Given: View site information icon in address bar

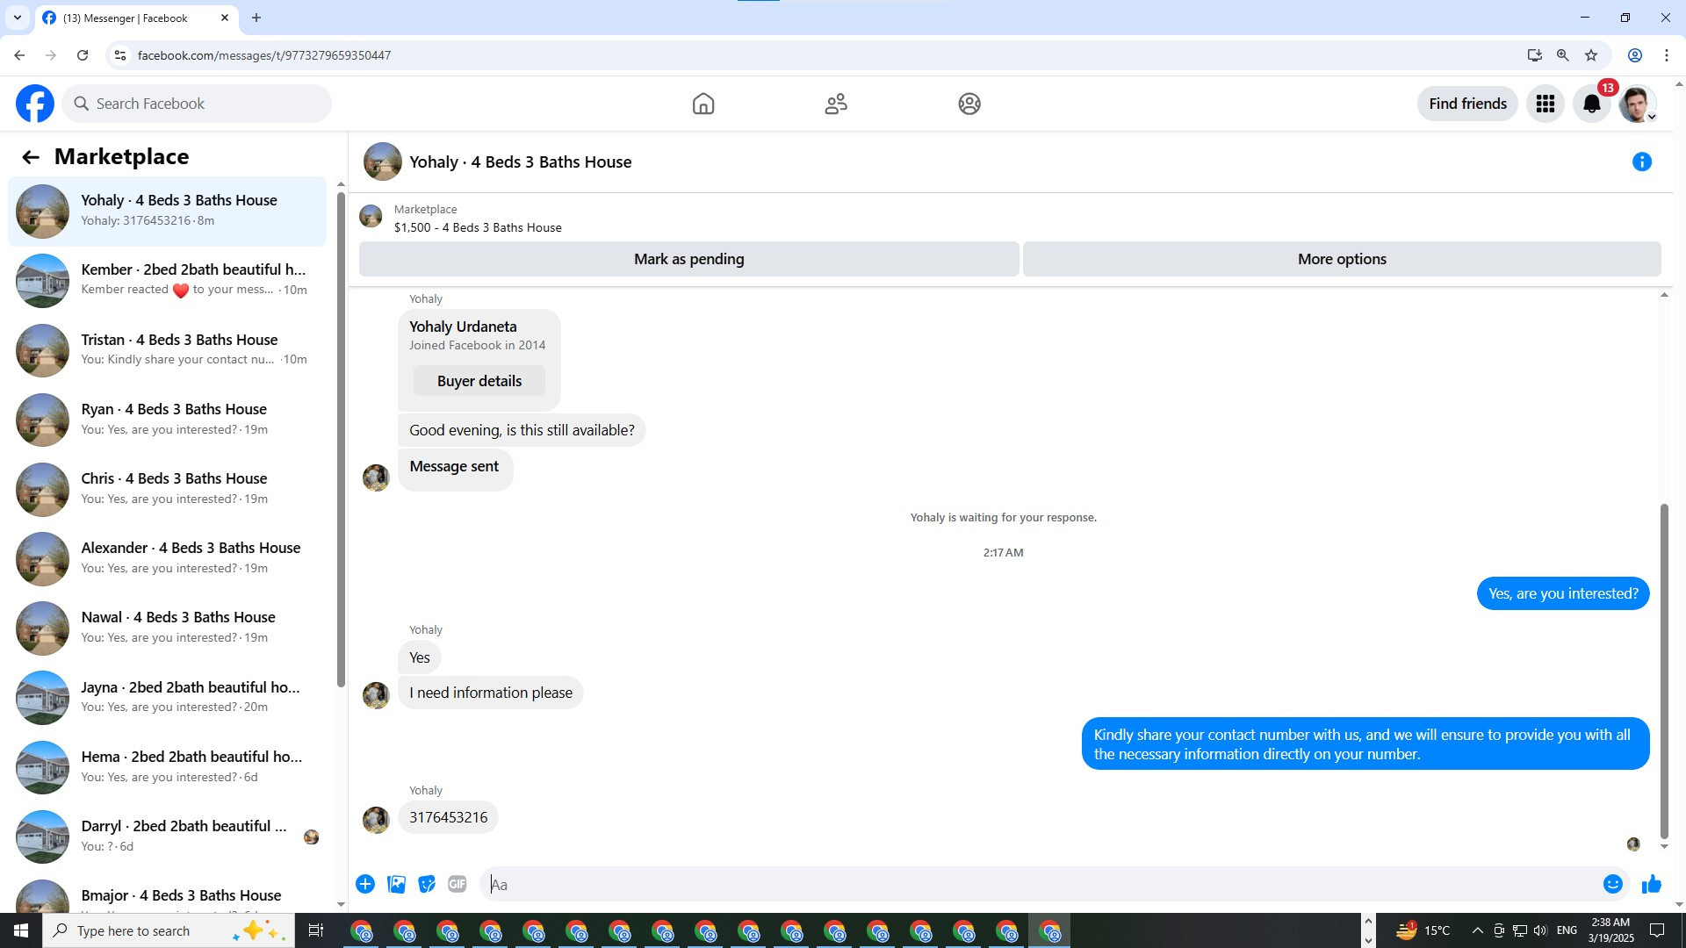Looking at the screenshot, I should coord(120,55).
